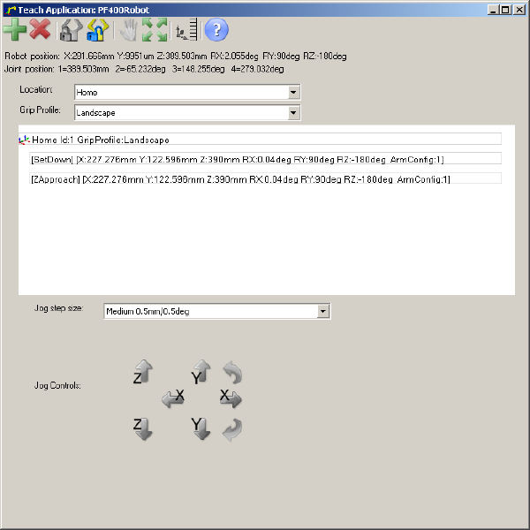Screen dimensions: 530x530
Task: Open the Grip Profile dropdown showing Landscape
Action: coord(293,113)
